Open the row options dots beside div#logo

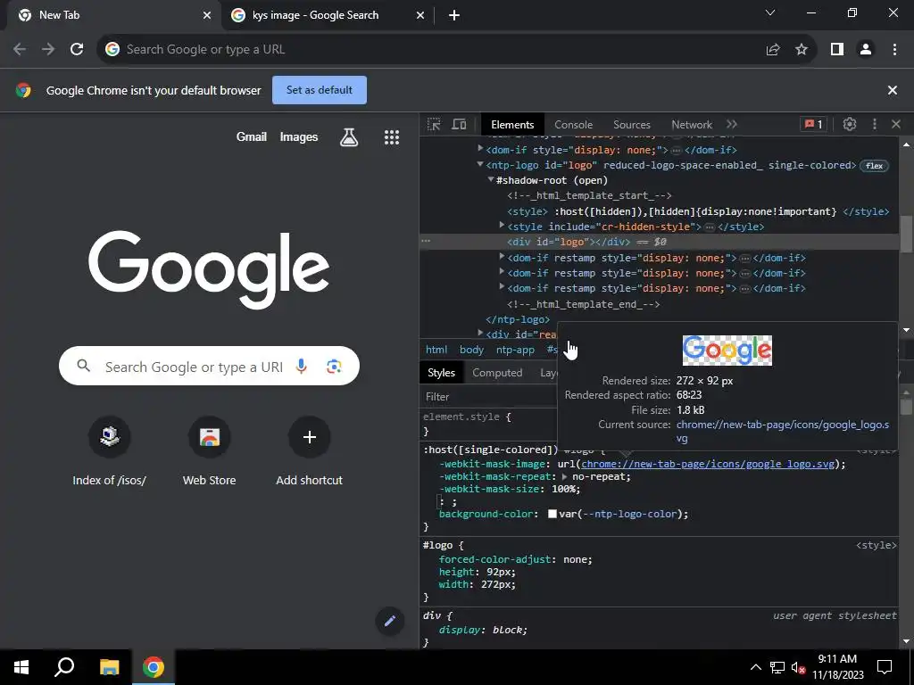(x=426, y=241)
